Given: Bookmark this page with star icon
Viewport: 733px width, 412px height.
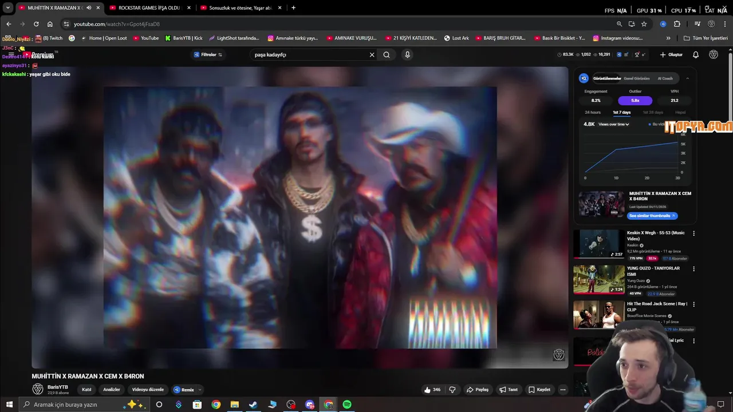Looking at the screenshot, I should coord(644,24).
